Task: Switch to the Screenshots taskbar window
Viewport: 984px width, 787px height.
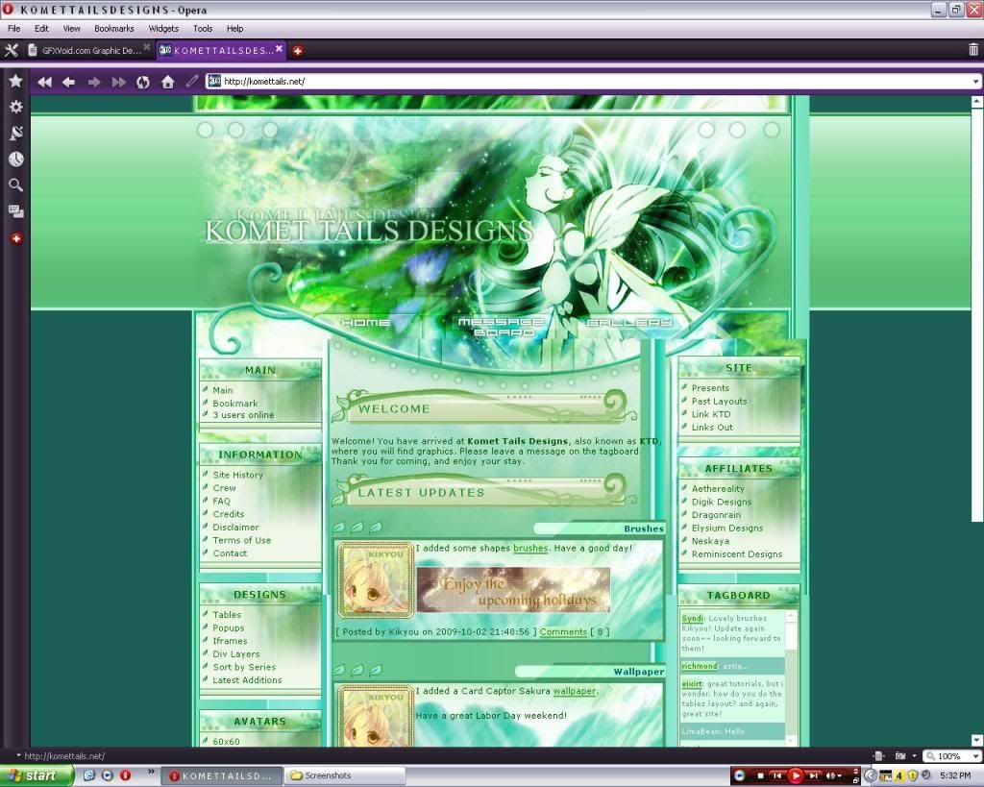Action: pyautogui.click(x=345, y=775)
